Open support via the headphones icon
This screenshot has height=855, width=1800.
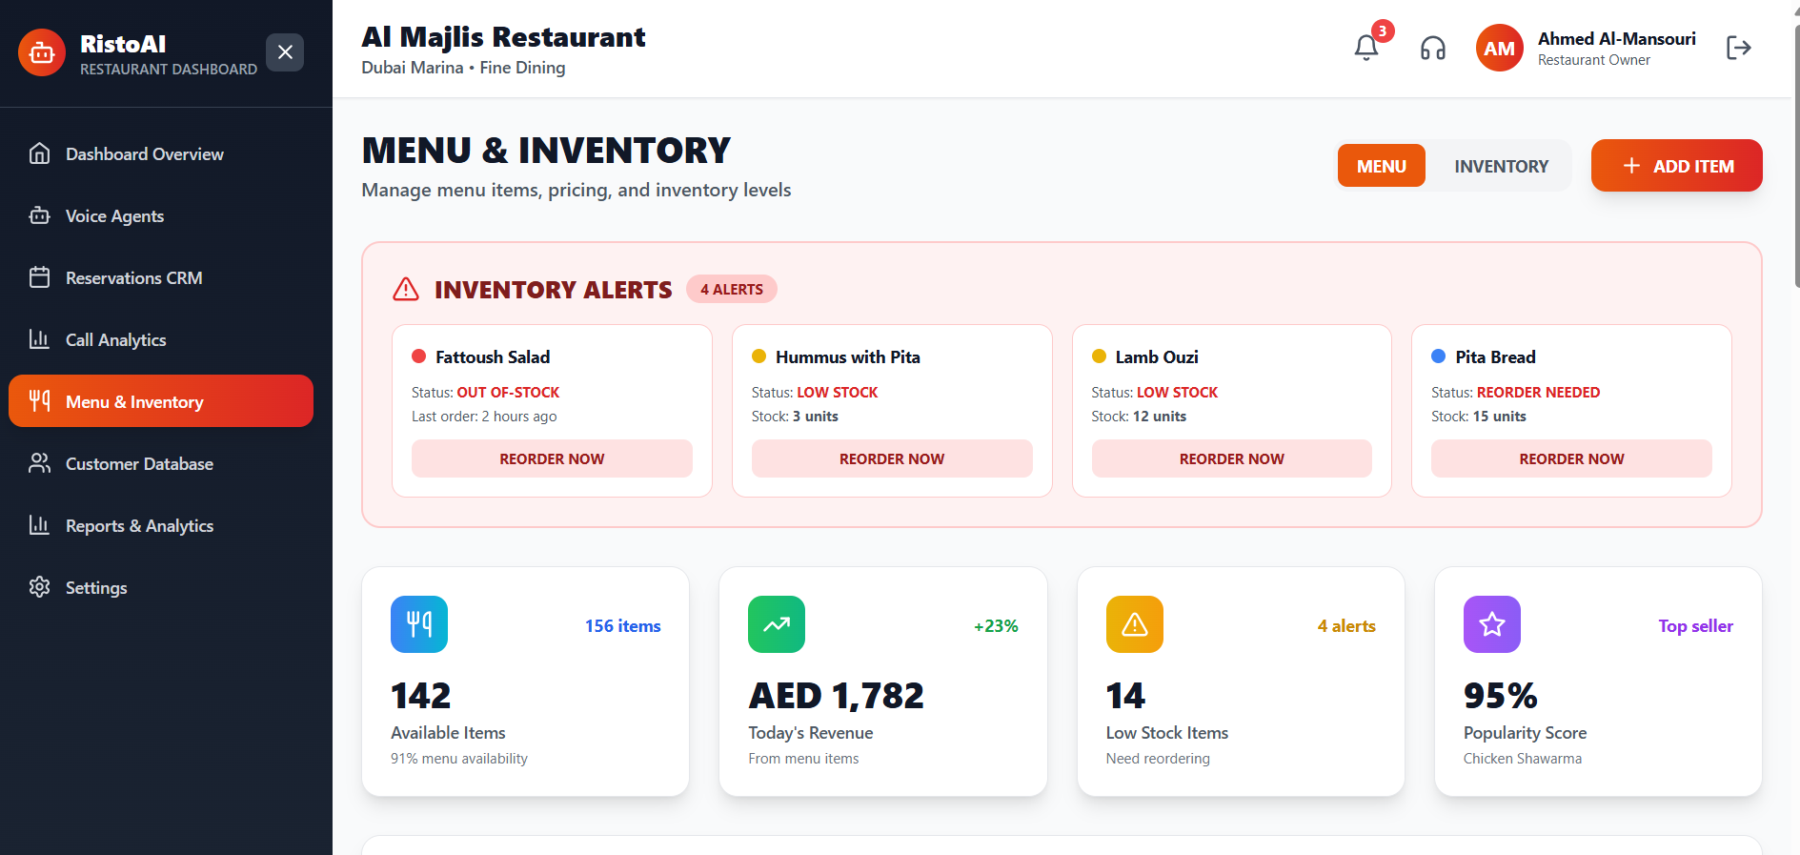click(x=1432, y=48)
